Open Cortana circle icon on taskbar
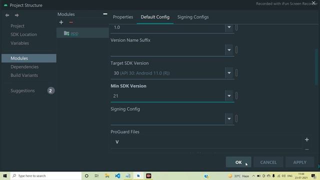This screenshot has height=180, width=320. pyautogui.click(x=86, y=175)
